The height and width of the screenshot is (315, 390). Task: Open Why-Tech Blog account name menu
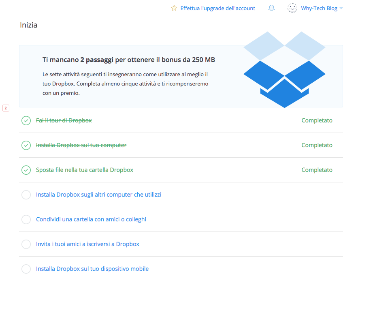click(319, 8)
